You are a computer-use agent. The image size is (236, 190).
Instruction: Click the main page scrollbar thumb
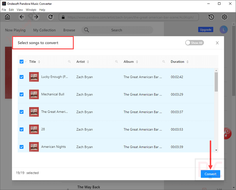[234, 61]
